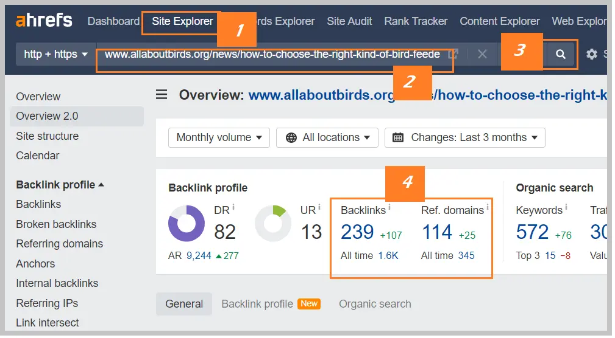Open Referring IPs in the sidebar

point(47,303)
